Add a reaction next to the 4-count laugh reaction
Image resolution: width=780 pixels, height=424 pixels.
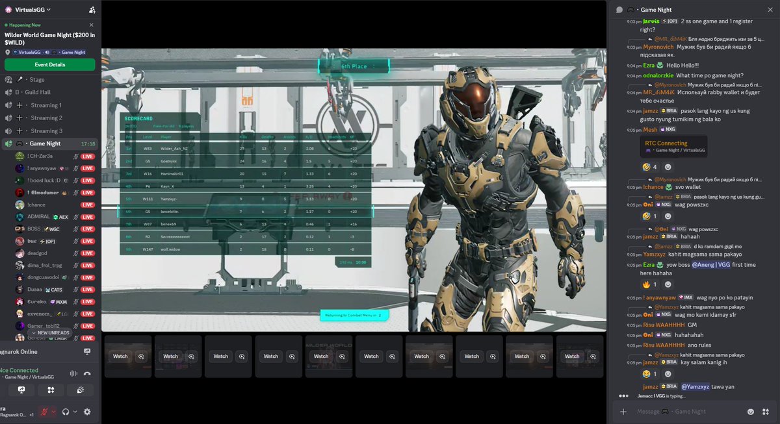(668, 167)
